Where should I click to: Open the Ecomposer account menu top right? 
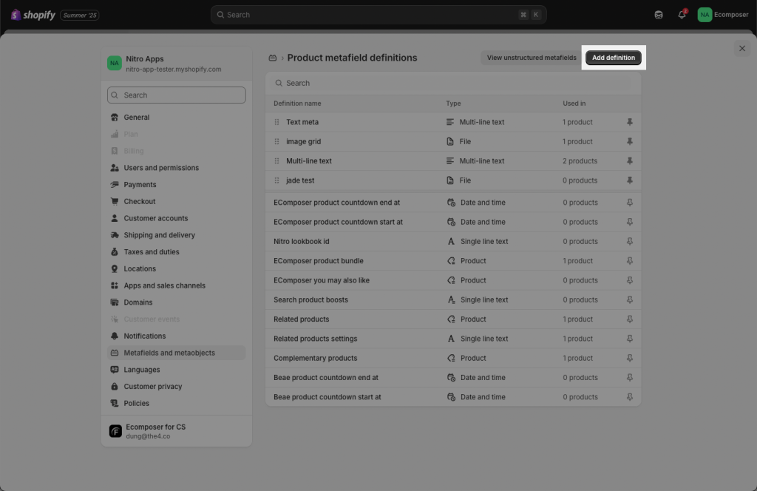pyautogui.click(x=723, y=15)
